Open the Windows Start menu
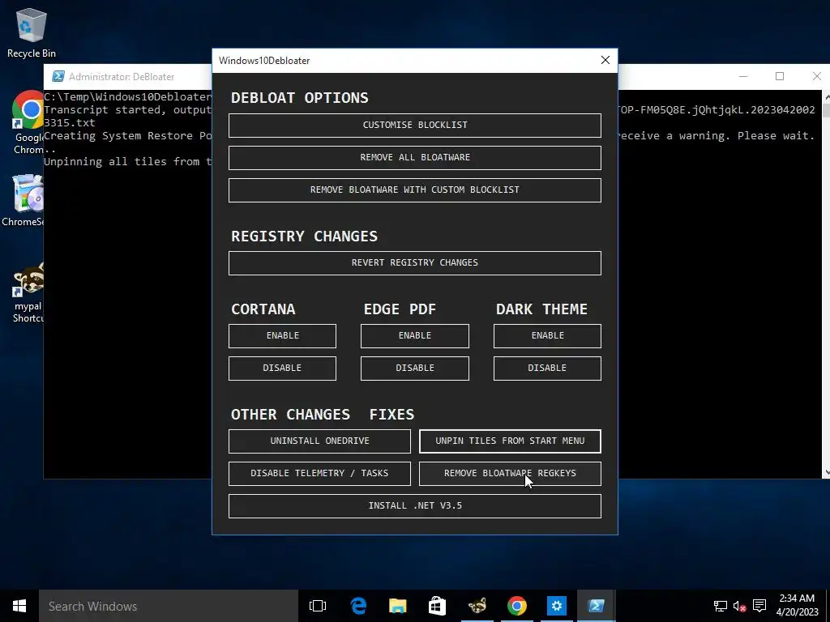This screenshot has width=830, height=622. (19, 606)
